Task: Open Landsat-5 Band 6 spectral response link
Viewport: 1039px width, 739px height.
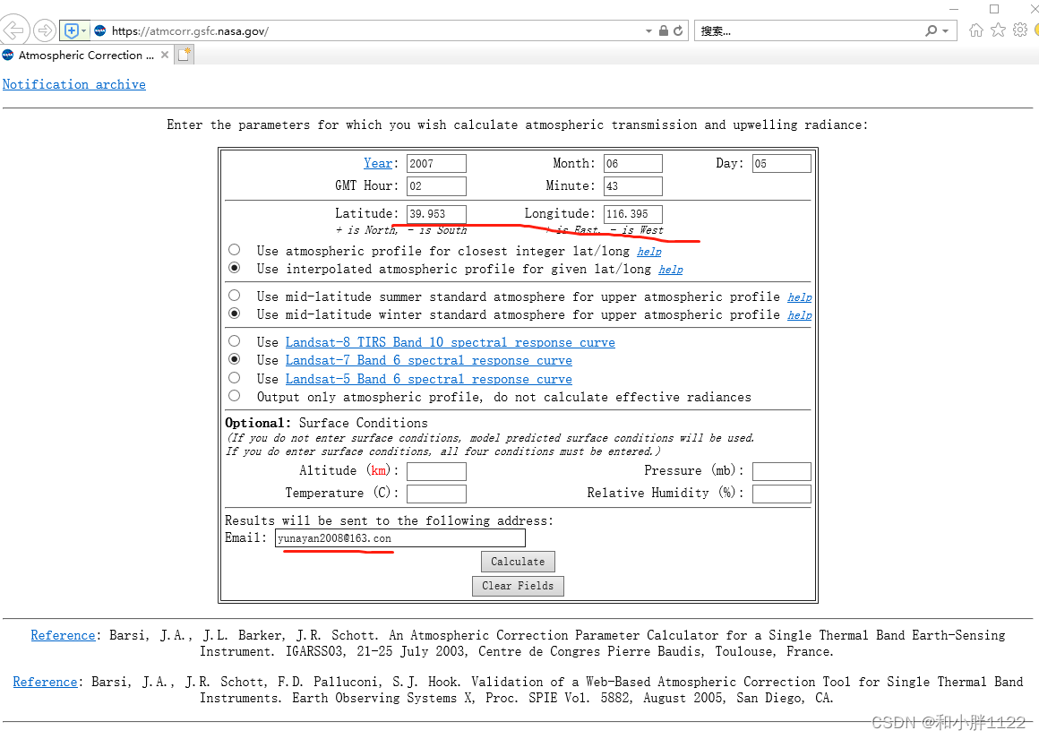Action: [429, 379]
